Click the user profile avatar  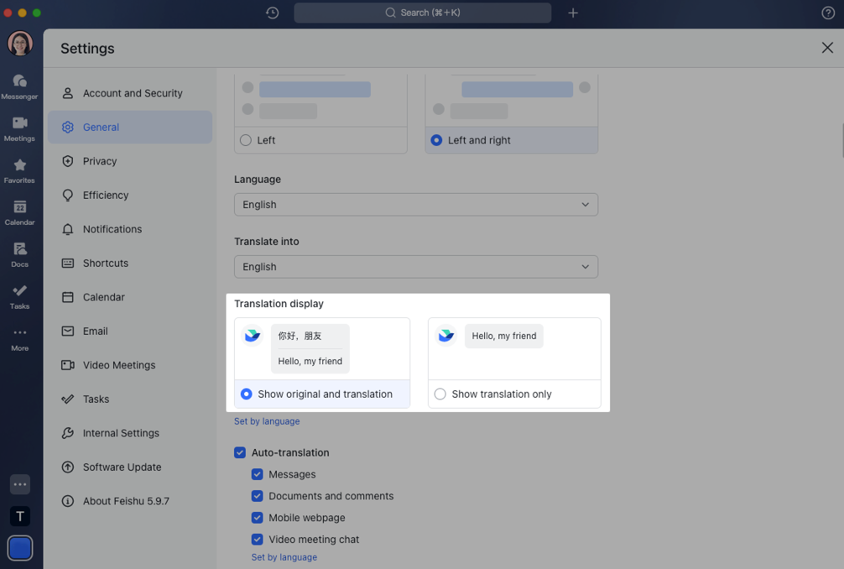pos(20,44)
